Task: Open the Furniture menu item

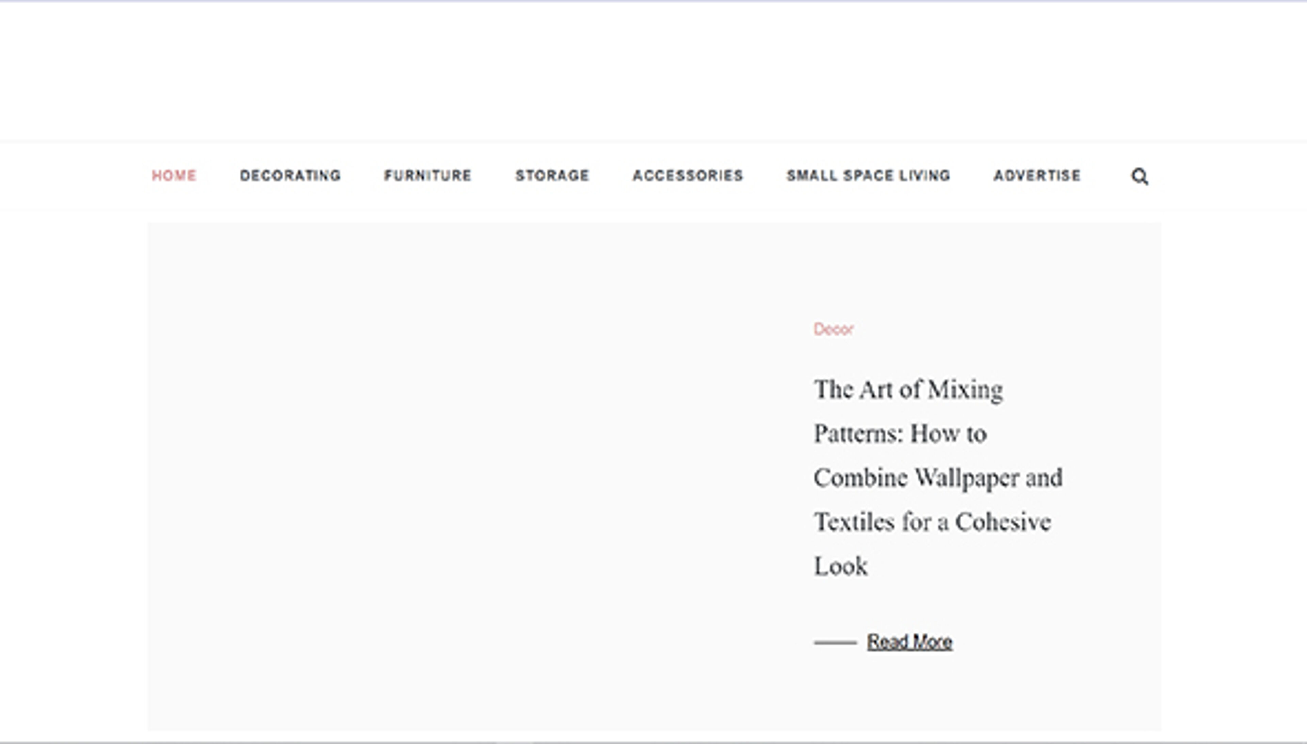Action: pos(427,176)
